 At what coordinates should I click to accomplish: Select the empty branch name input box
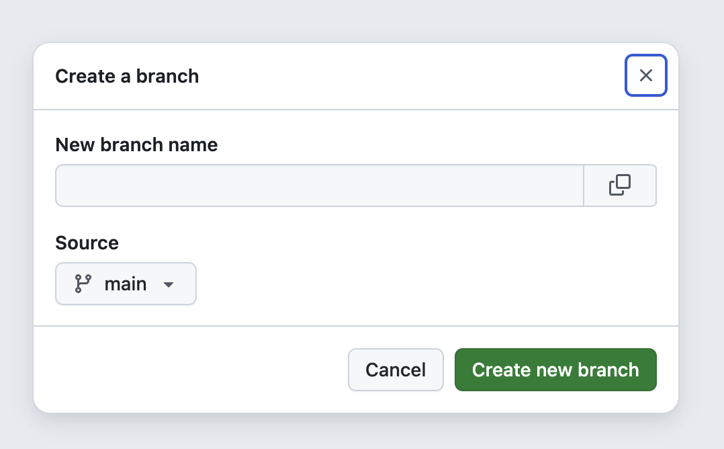tap(320, 186)
